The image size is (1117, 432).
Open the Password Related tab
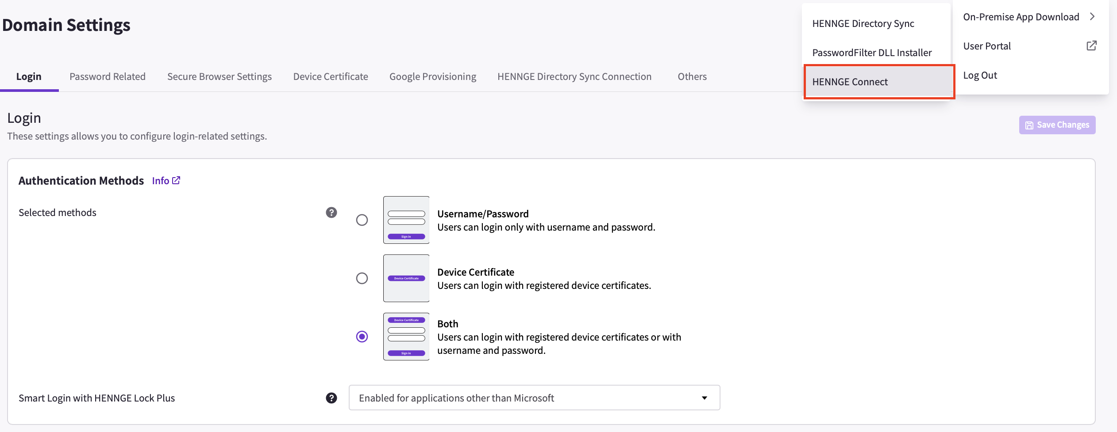[108, 76]
